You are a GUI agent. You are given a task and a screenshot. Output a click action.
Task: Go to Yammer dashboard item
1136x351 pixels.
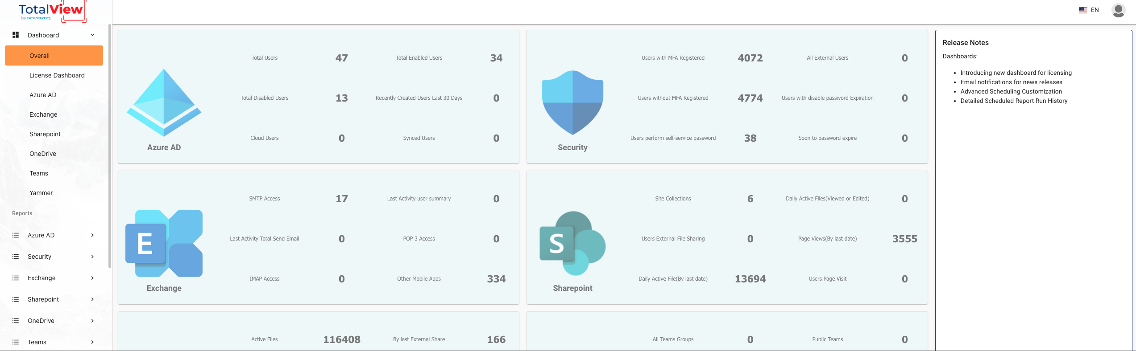tap(41, 193)
